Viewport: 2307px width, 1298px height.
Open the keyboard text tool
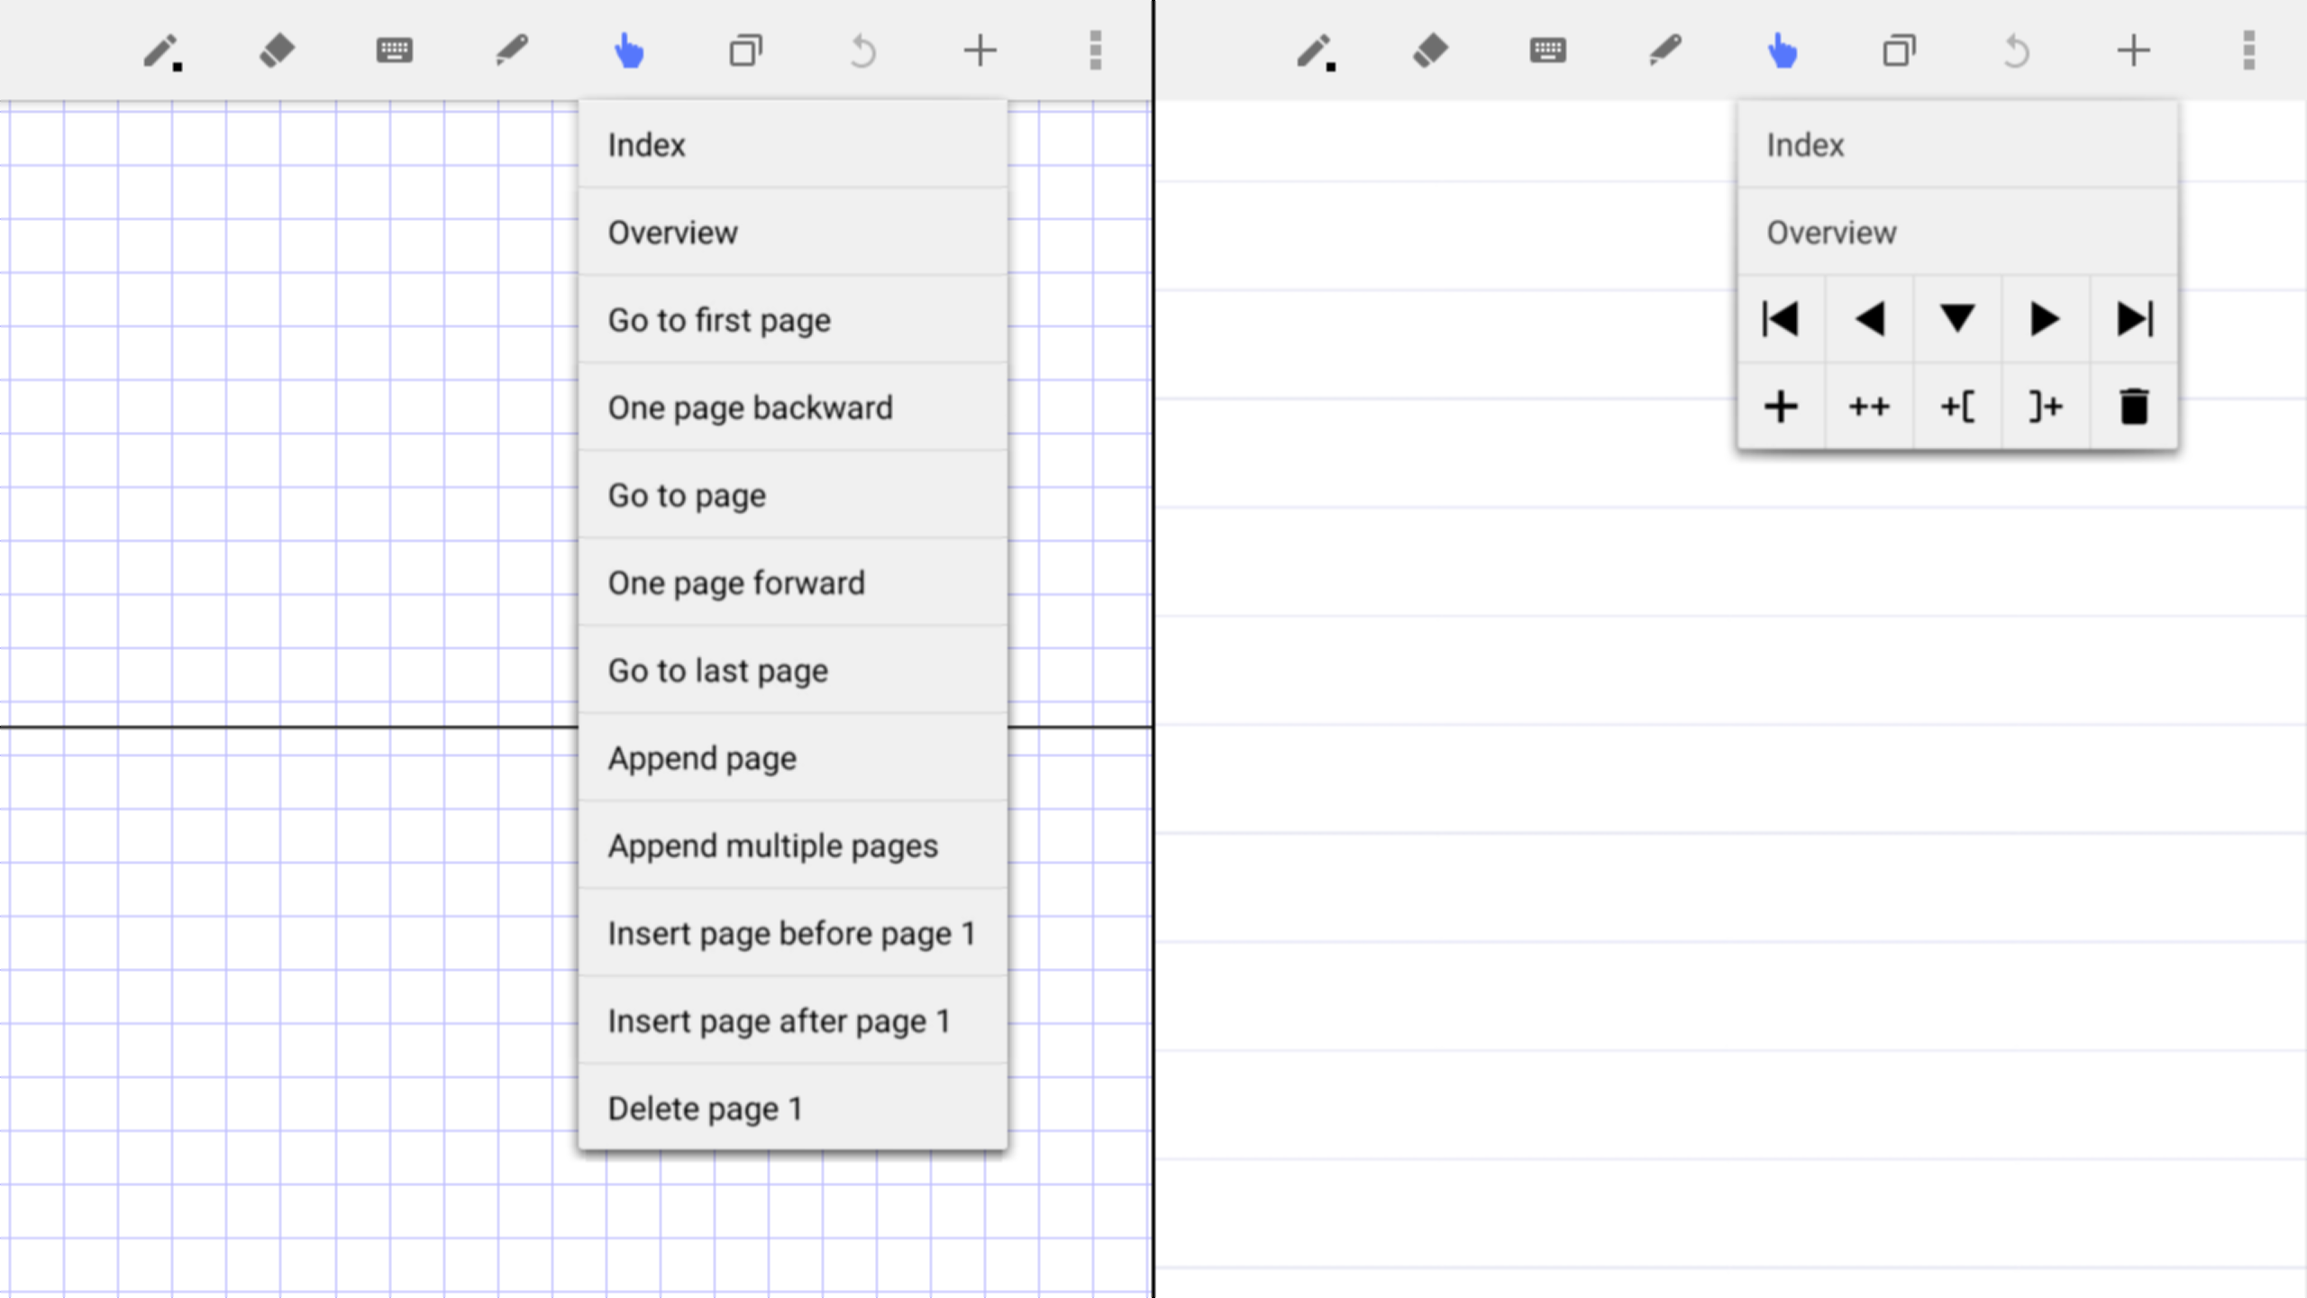click(395, 51)
